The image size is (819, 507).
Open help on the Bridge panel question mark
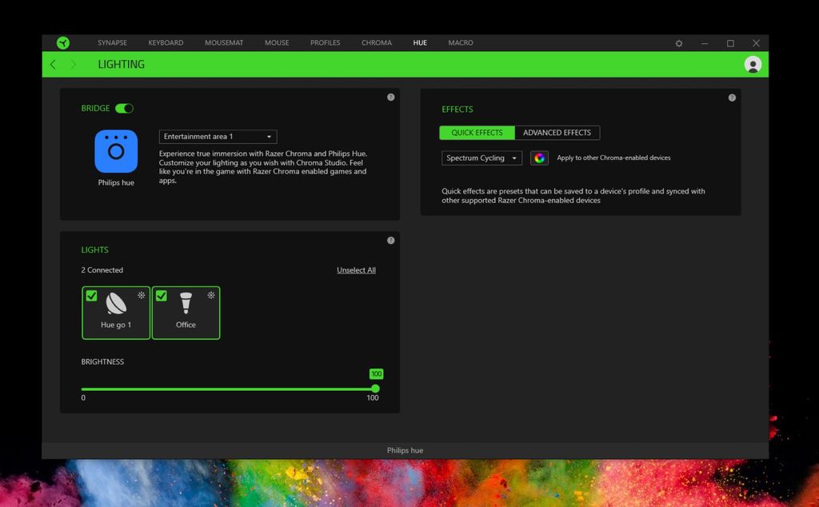tap(391, 97)
